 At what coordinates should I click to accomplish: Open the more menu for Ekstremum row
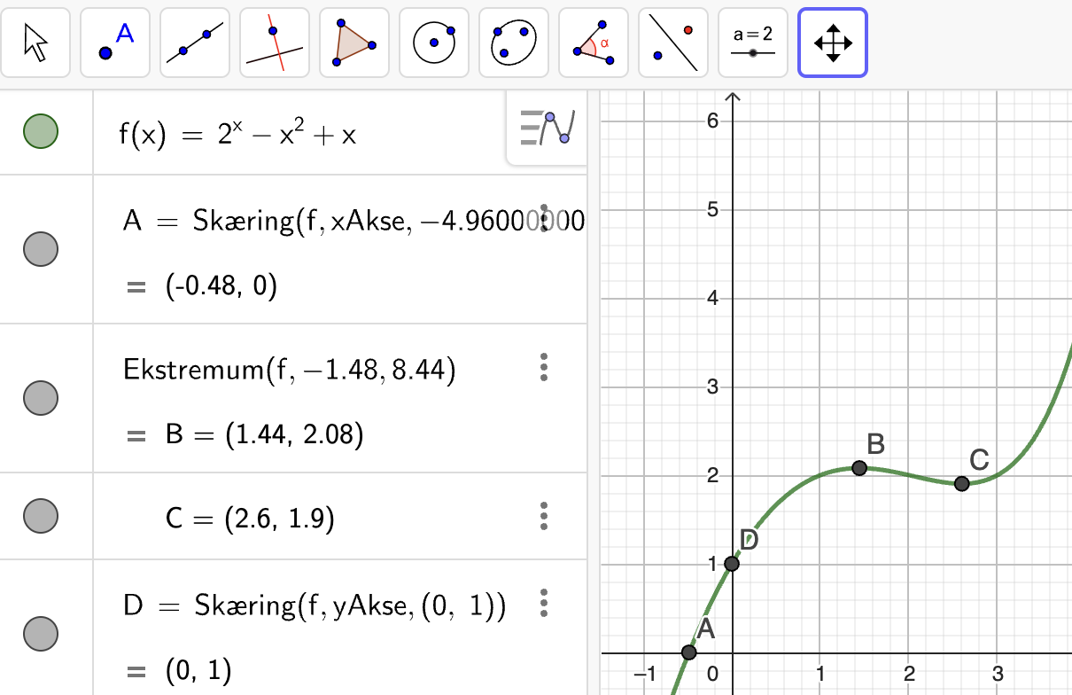click(x=544, y=367)
